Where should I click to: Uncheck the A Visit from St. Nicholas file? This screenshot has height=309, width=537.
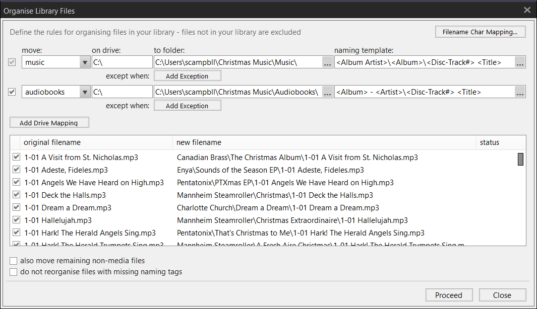pyautogui.click(x=17, y=158)
